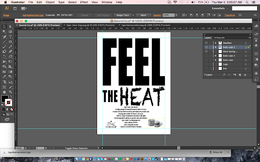Expand the Headline layer

[216, 43]
